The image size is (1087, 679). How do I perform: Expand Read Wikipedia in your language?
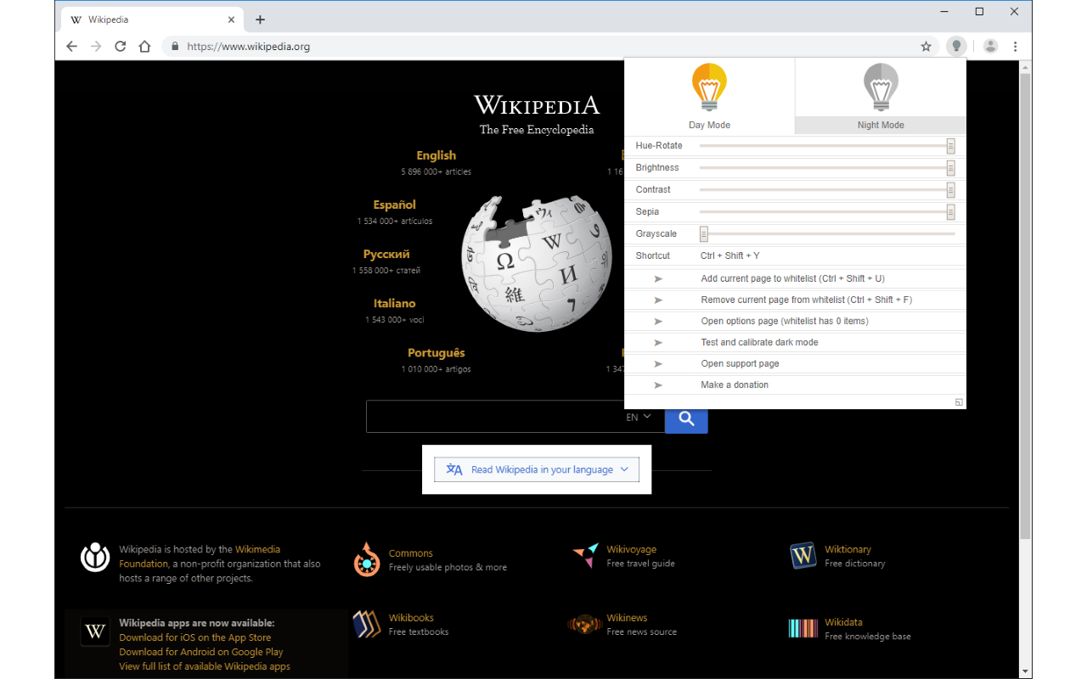536,469
